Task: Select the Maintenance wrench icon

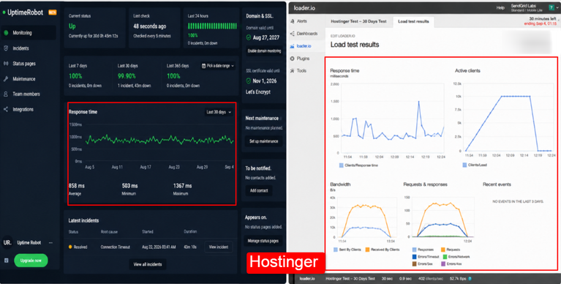Action: tap(6, 79)
